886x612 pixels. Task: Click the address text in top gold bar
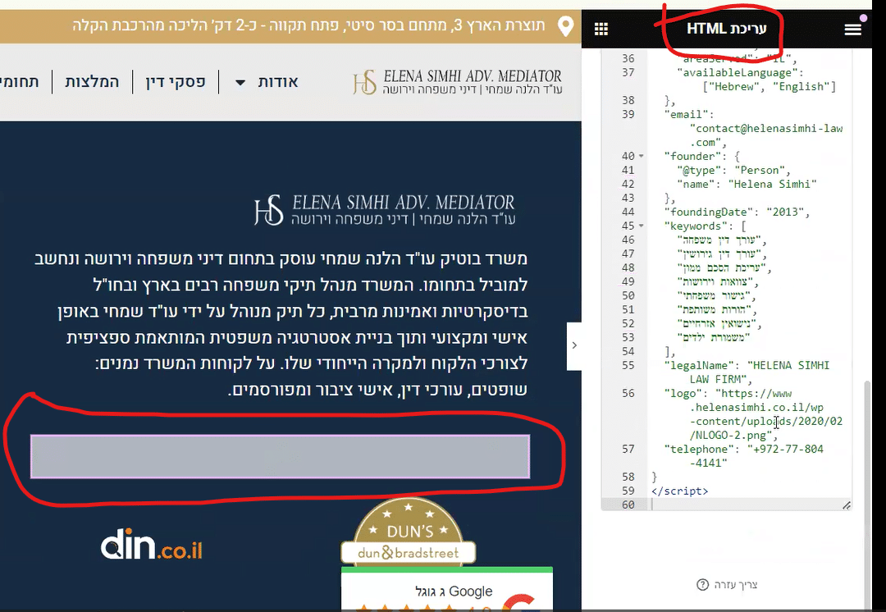click(x=308, y=25)
